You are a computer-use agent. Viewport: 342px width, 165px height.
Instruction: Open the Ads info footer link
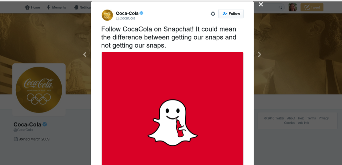[304, 123]
